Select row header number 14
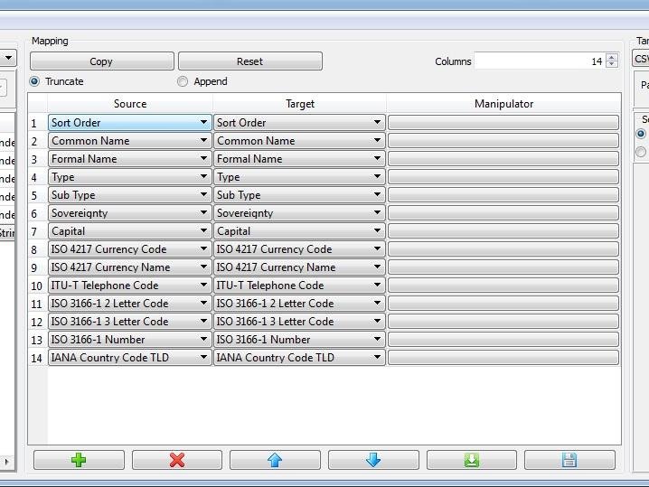The width and height of the screenshot is (649, 487). pos(38,358)
